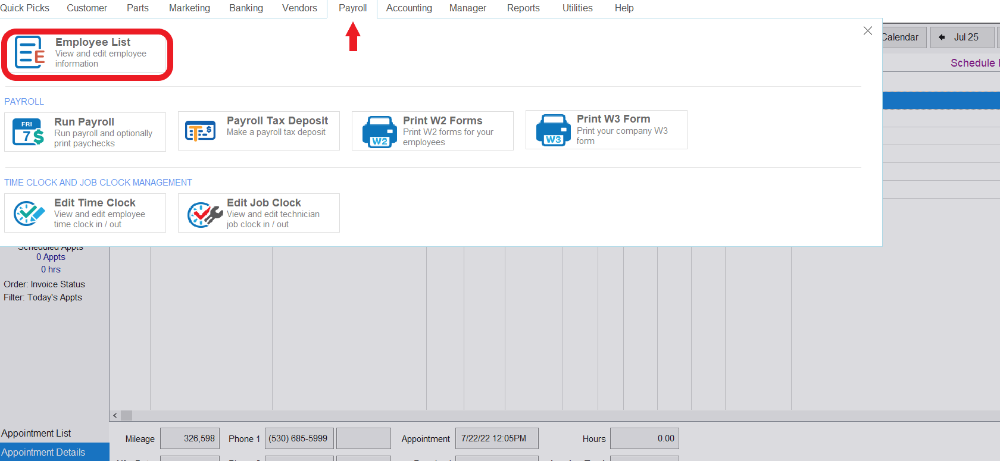Click the Payroll Tax Deposit icon

200,131
